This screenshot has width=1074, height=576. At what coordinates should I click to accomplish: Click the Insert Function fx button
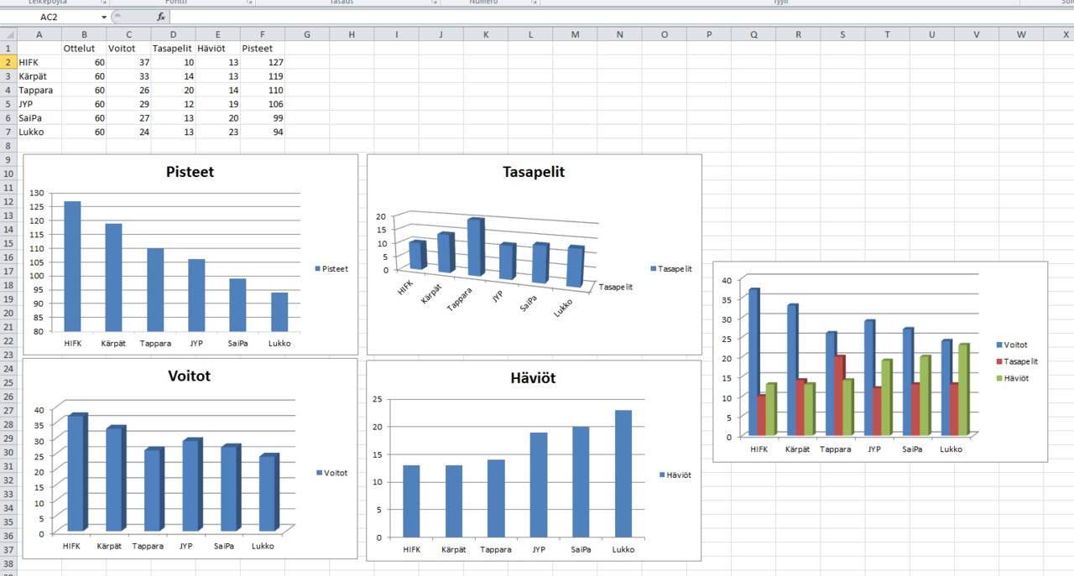tap(161, 17)
